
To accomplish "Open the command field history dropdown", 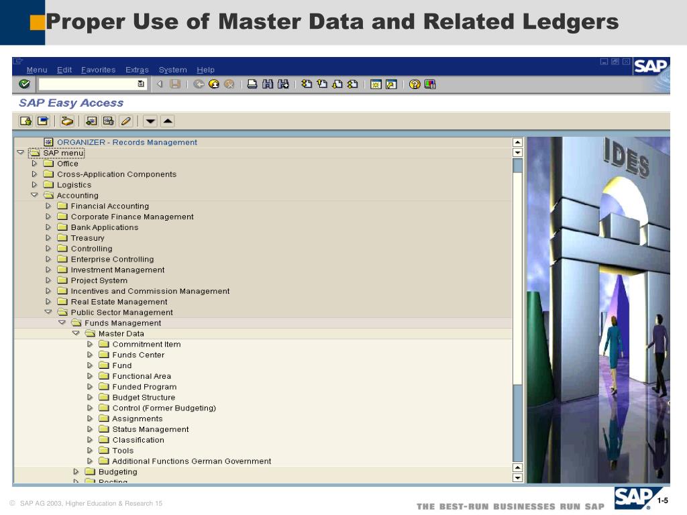I will [x=141, y=84].
